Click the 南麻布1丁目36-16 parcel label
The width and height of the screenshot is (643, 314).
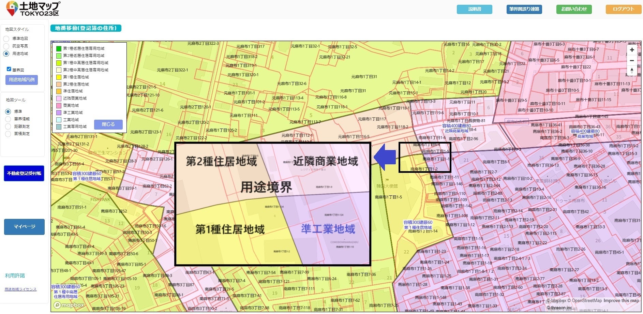590,187
